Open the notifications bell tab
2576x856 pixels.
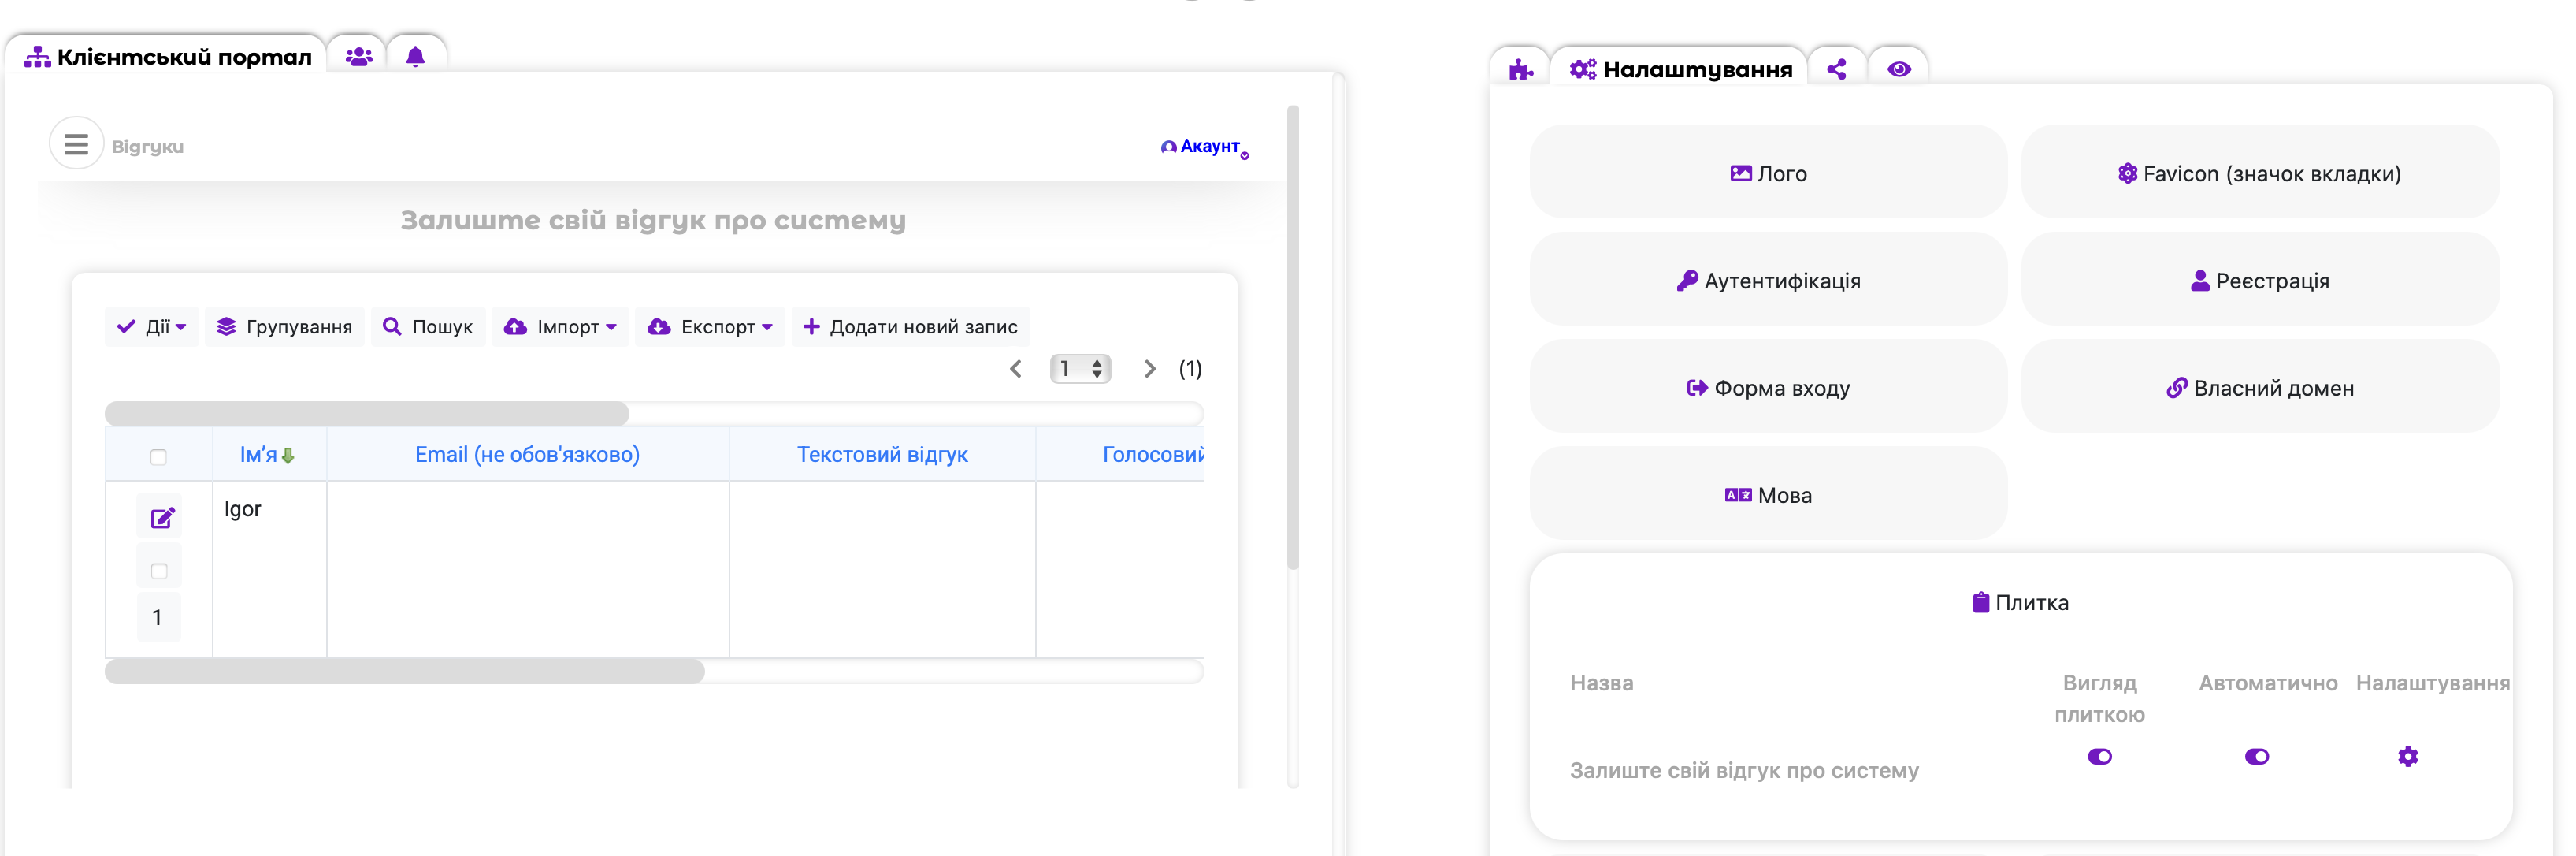(x=415, y=57)
